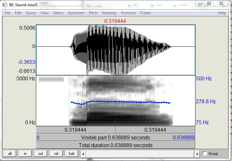232x161 pixels.
Task: Click the 0.5006 maximum amplitude label
Action: [x=27, y=28]
